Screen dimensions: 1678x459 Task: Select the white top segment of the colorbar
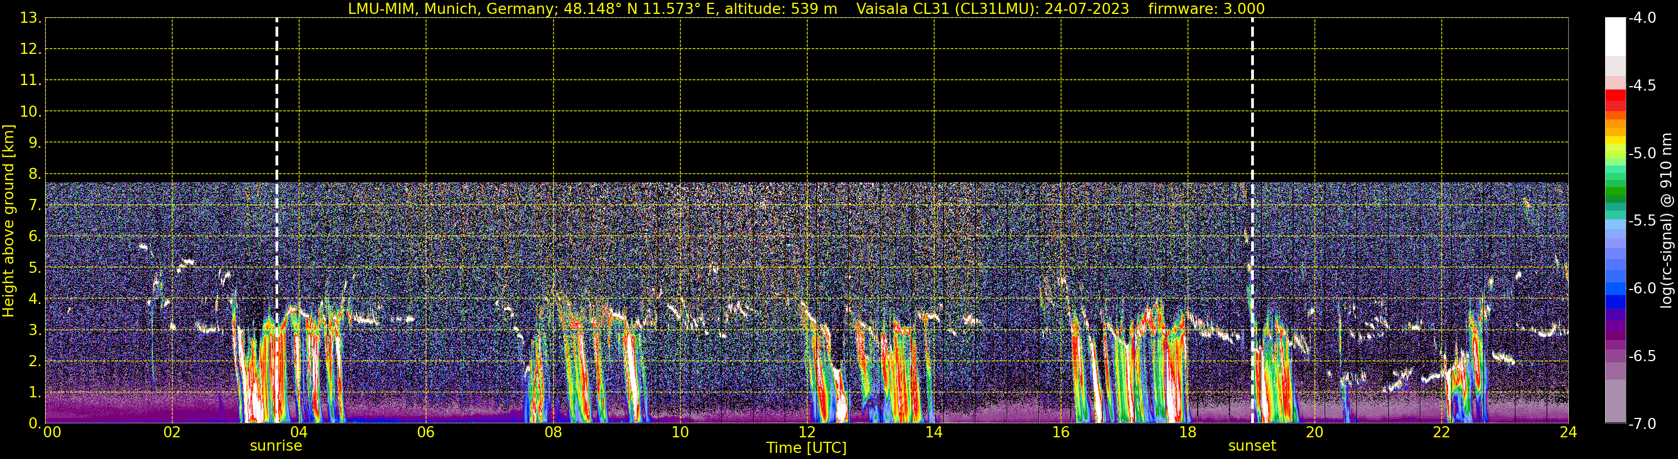pos(1616,37)
